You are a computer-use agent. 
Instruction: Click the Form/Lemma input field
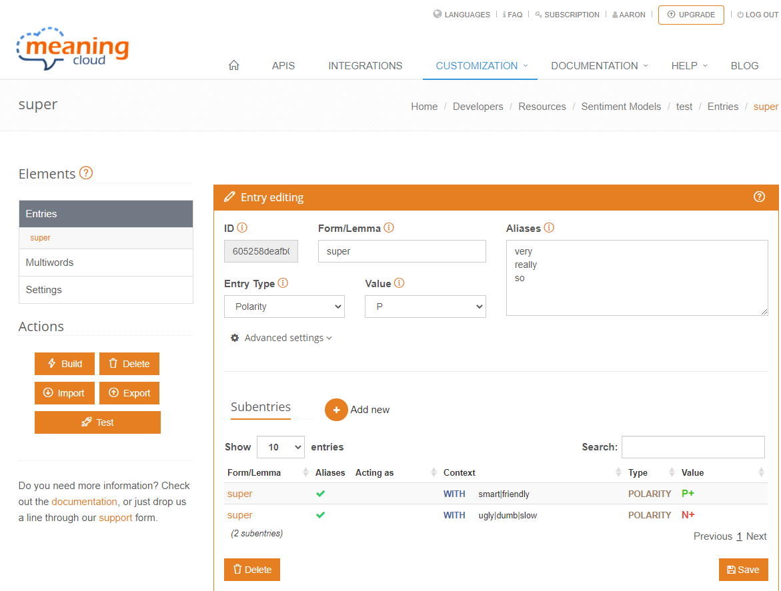pos(402,251)
